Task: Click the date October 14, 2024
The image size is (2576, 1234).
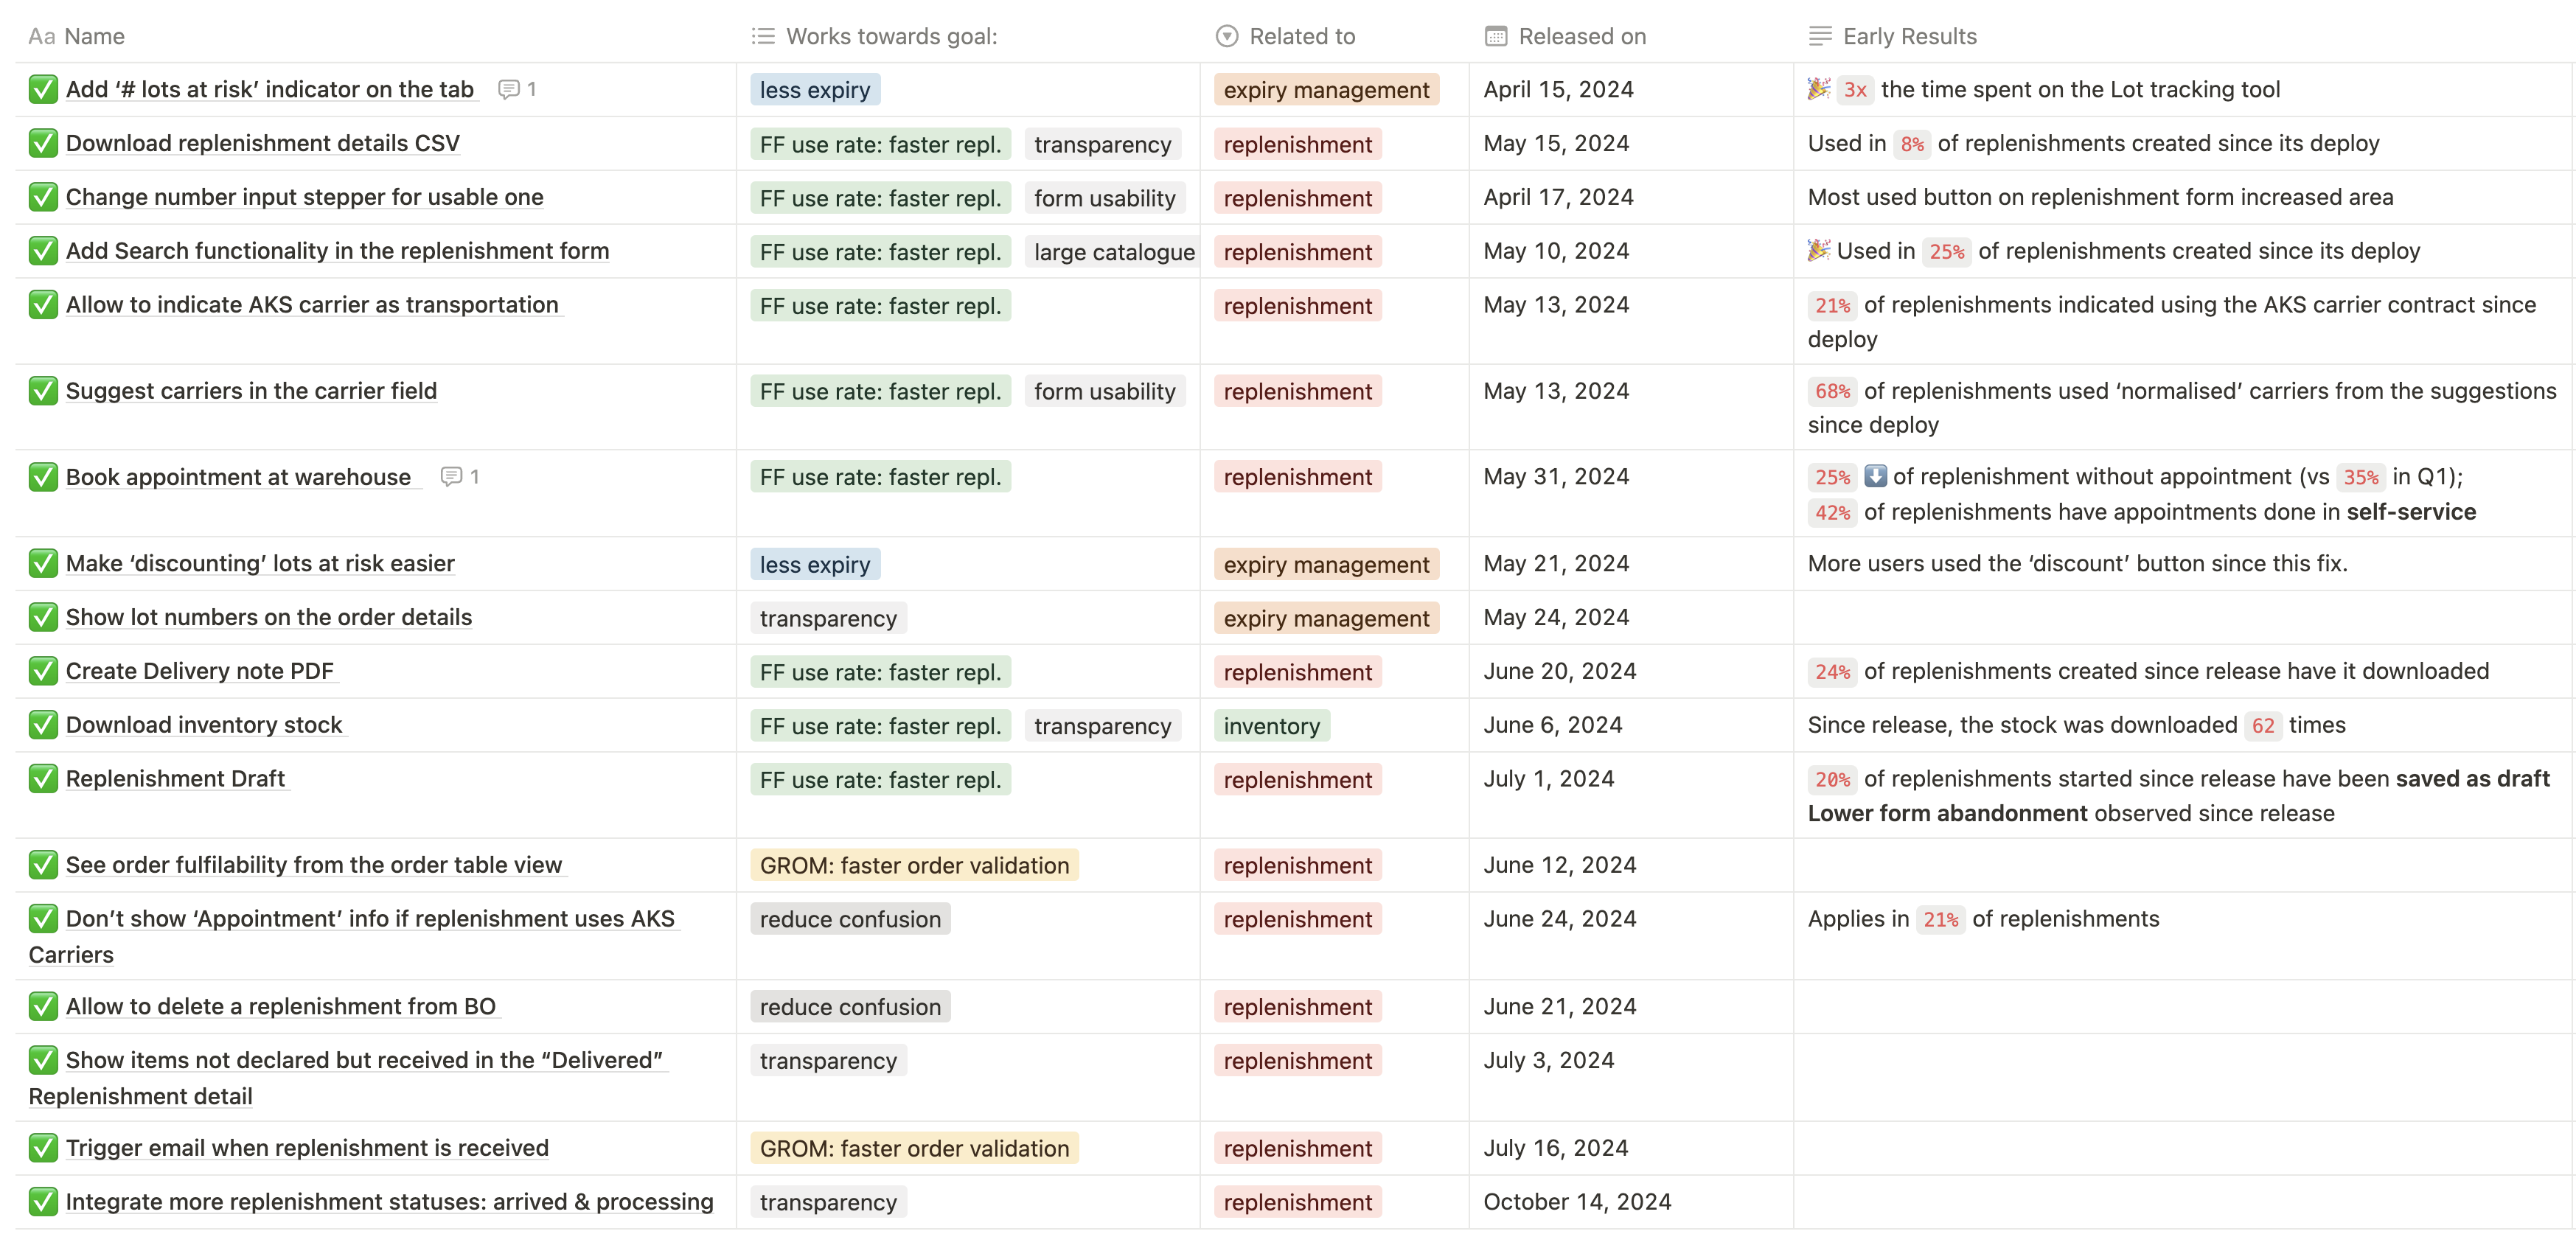Action: click(x=1578, y=1202)
